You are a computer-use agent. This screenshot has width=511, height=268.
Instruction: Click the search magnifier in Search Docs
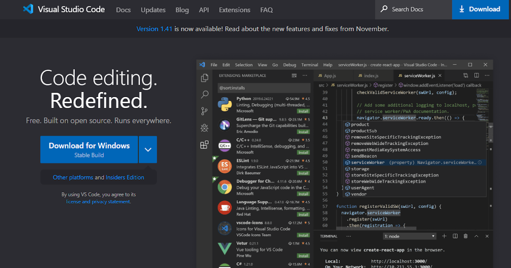point(384,9)
